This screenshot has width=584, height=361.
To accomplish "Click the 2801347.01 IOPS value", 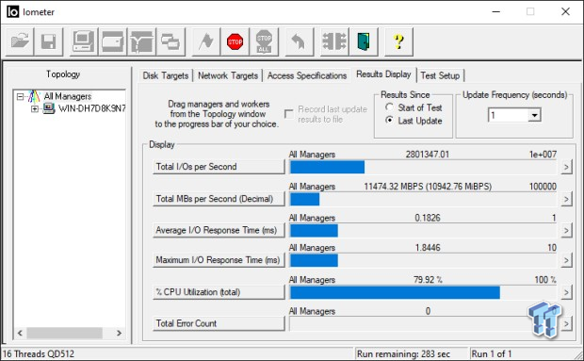I will pos(428,155).
